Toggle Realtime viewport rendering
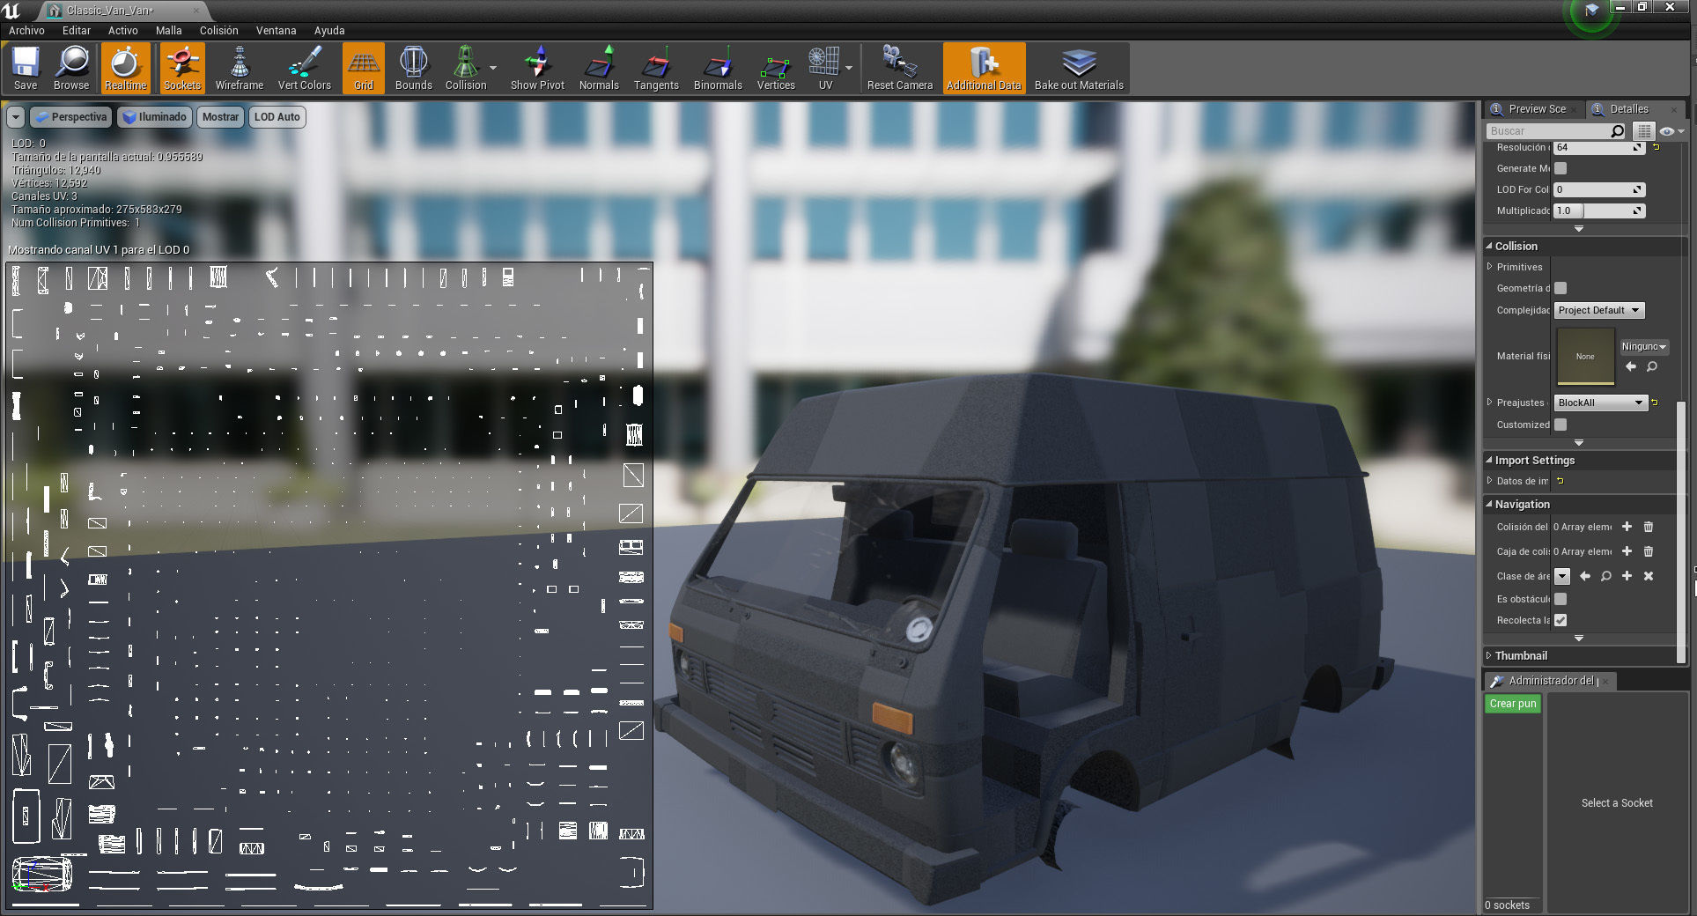The height and width of the screenshot is (916, 1697). coord(125,69)
